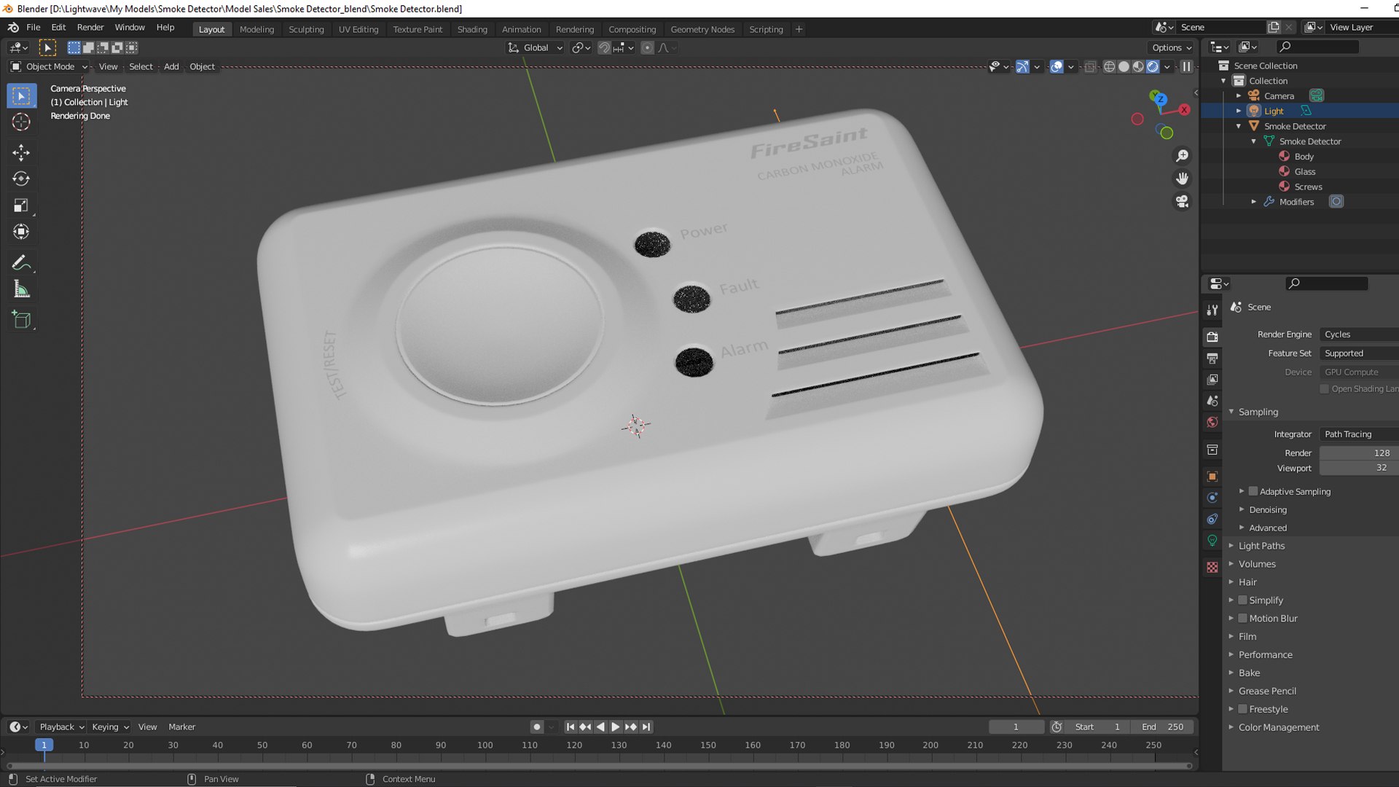1399x787 pixels.
Task: Open the Tool properties tab
Action: click(x=1212, y=310)
